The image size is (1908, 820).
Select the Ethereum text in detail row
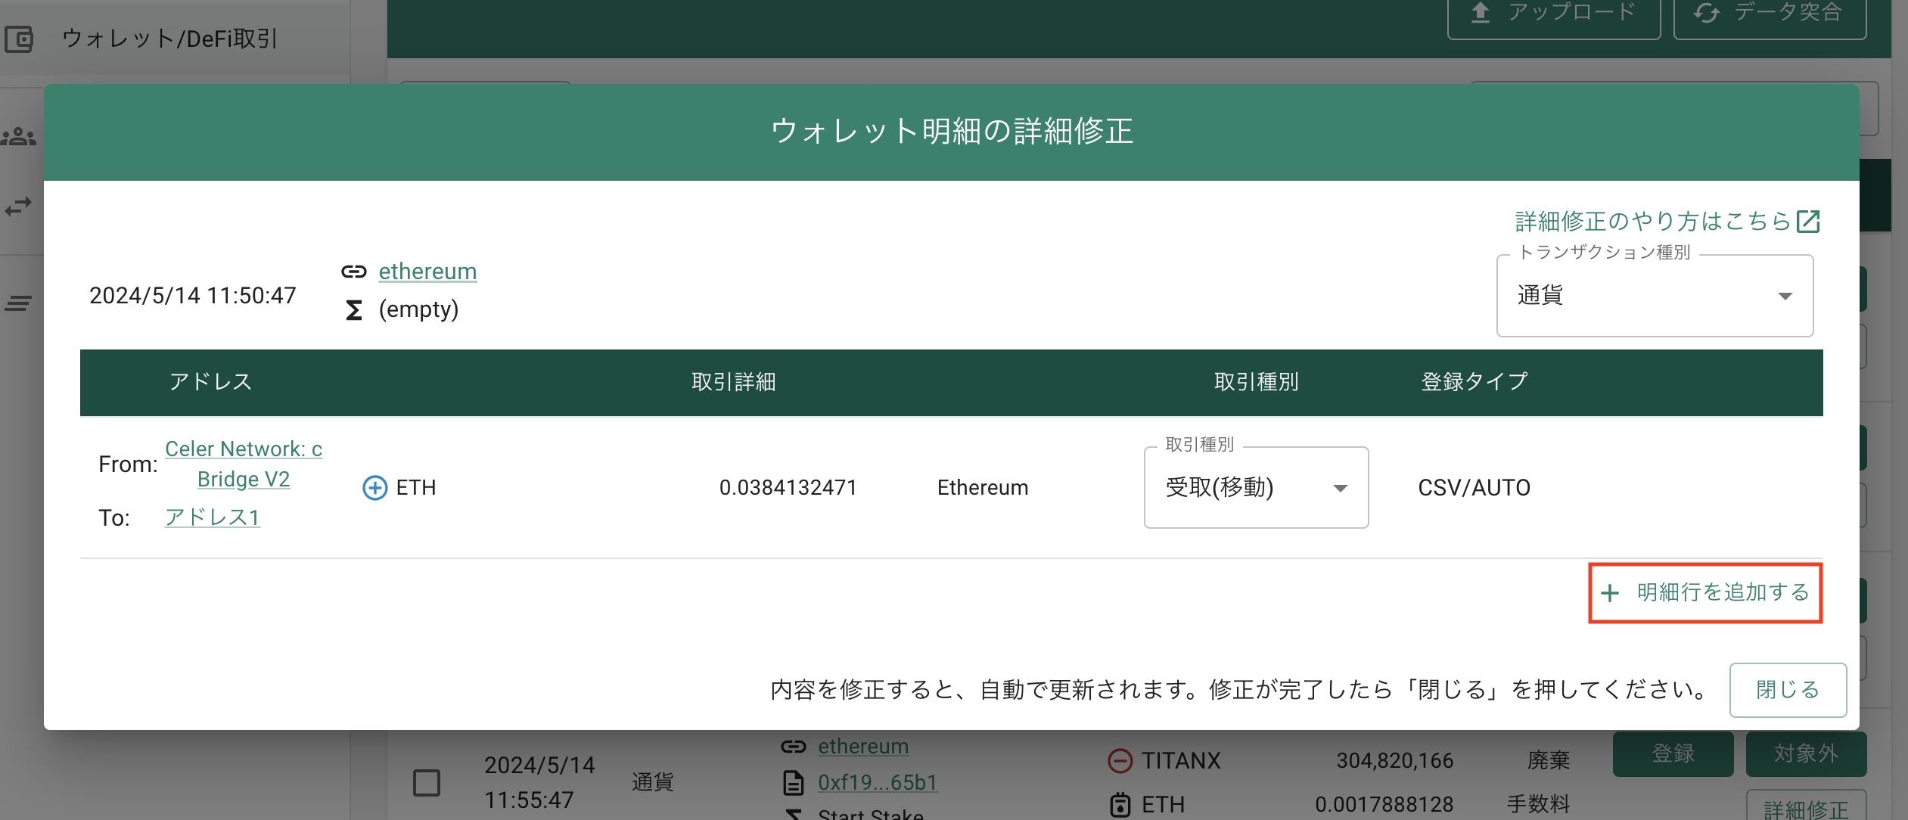983,488
